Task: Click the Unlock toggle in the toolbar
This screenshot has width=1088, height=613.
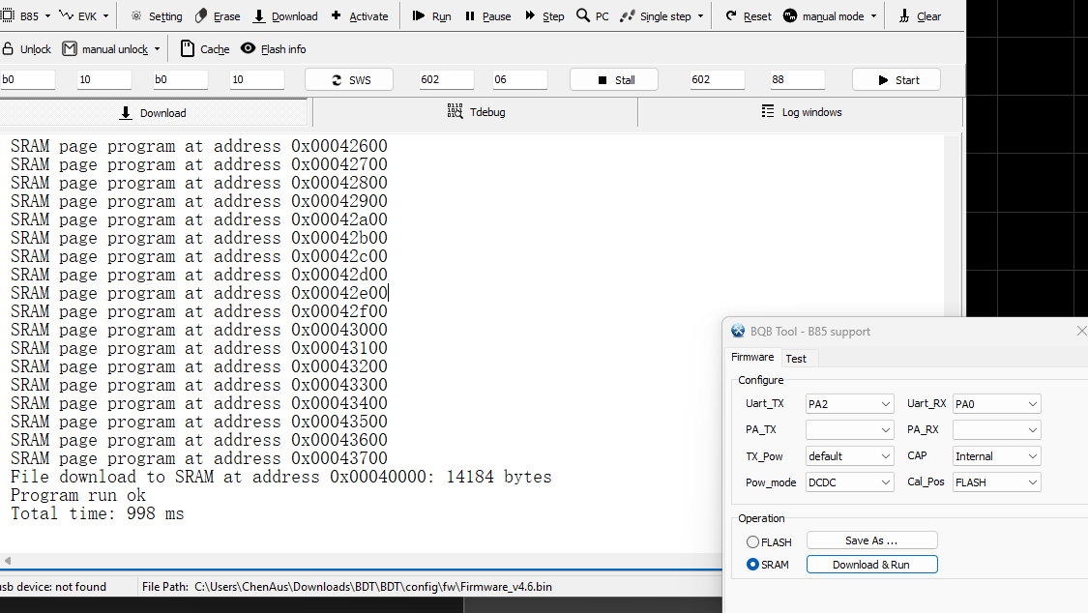Action: (26, 48)
